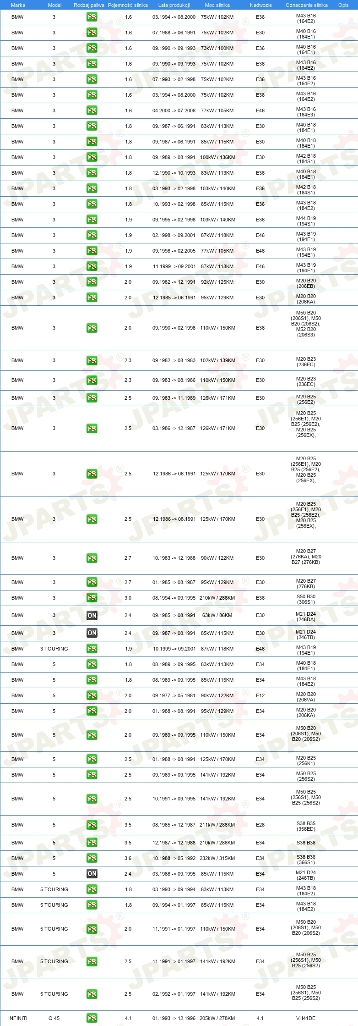The width and height of the screenshot is (358, 1026).
Task: Click petrol icon in 232kW / 315KM row
Action: [92, 858]
